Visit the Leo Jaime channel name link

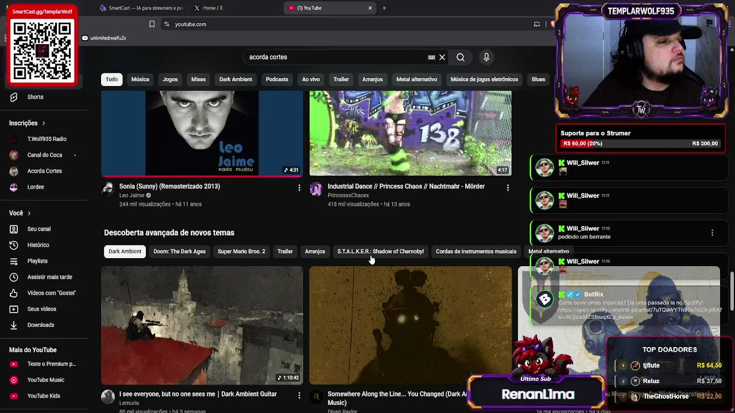pos(131,196)
